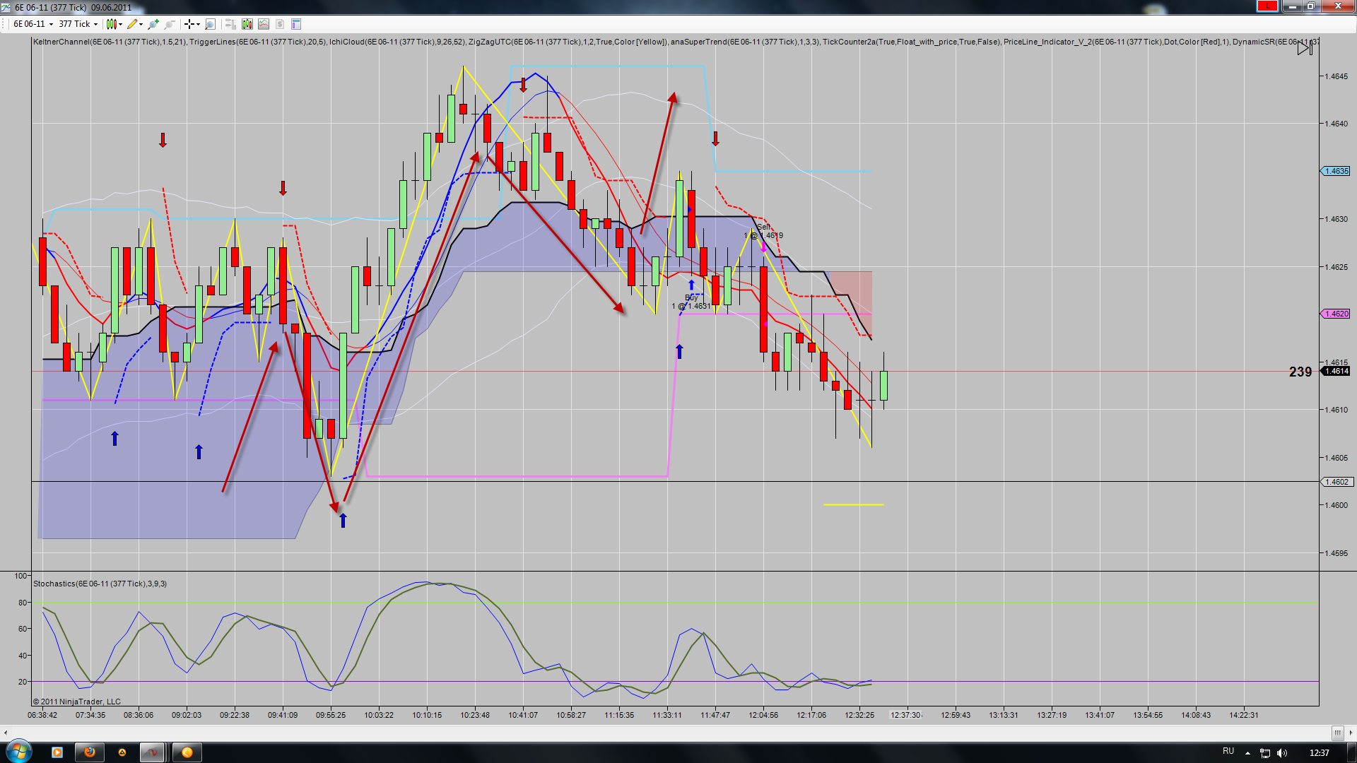Click the 1.4635 cyan price marker
This screenshot has height=763, width=1357.
click(1336, 171)
